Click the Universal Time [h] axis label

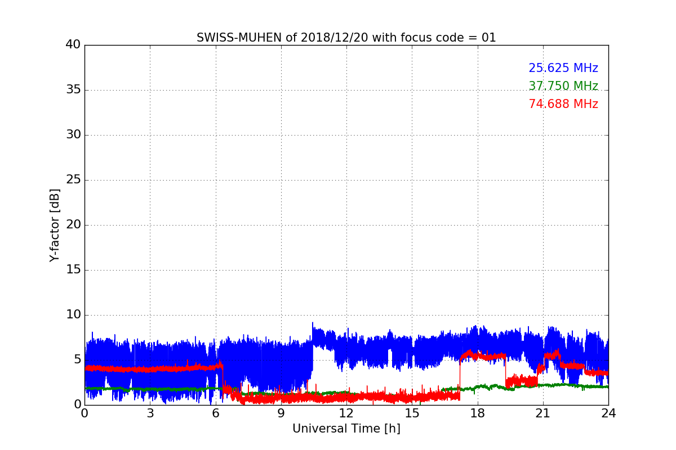pos(346,429)
